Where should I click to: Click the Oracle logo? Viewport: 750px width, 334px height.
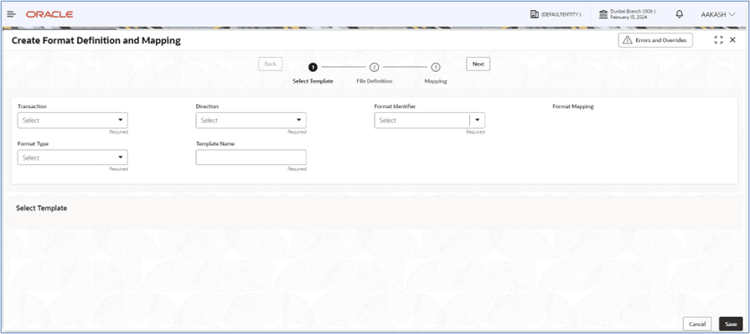(49, 14)
